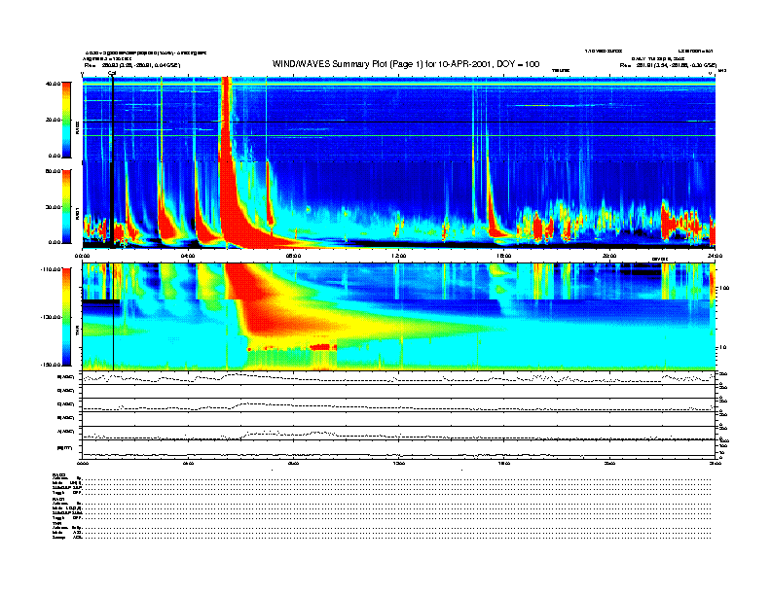Click the RAD1 heading in the status table

pyautogui.click(x=58, y=500)
